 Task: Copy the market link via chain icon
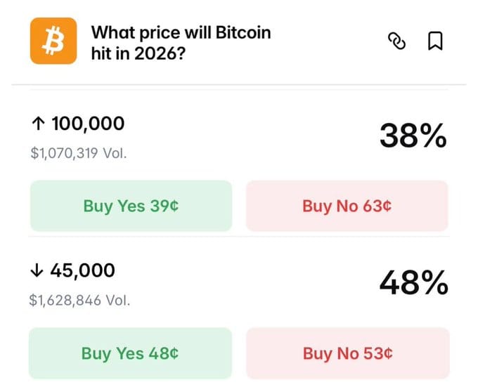pyautogui.click(x=397, y=41)
